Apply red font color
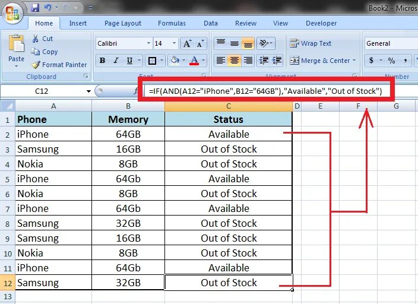418x304 pixels. pos(194,61)
